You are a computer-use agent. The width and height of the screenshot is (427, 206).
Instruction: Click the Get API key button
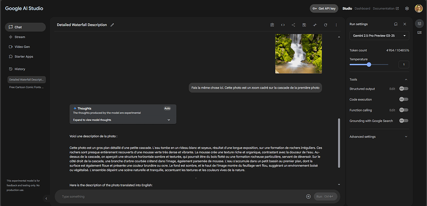tap(324, 9)
